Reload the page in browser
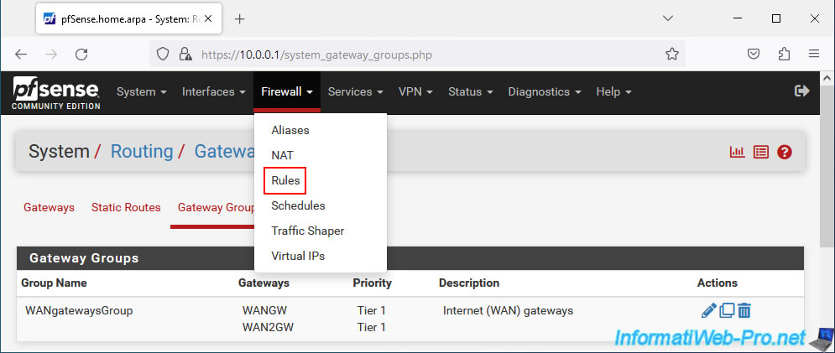835x353 pixels. [x=81, y=54]
